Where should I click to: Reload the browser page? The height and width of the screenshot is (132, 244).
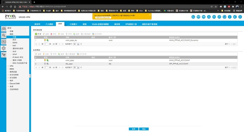tap(11, 6)
